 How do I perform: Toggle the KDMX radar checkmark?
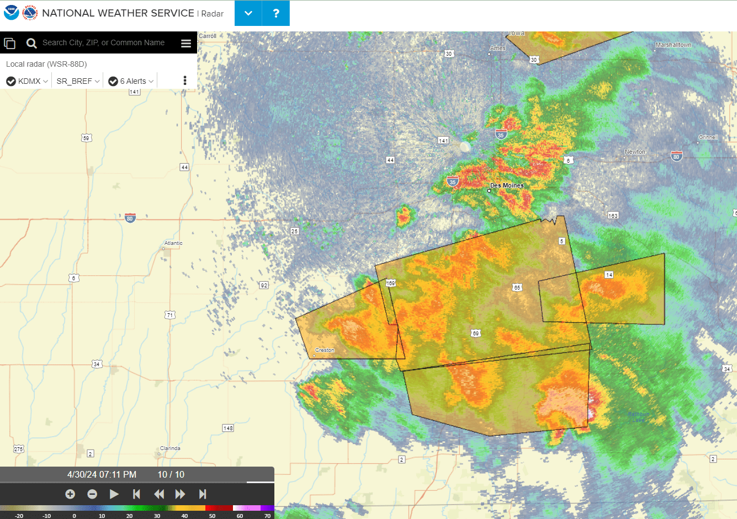[11, 81]
